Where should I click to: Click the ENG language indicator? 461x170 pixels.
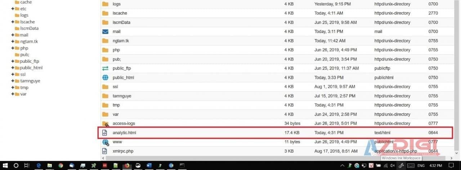pos(421,165)
